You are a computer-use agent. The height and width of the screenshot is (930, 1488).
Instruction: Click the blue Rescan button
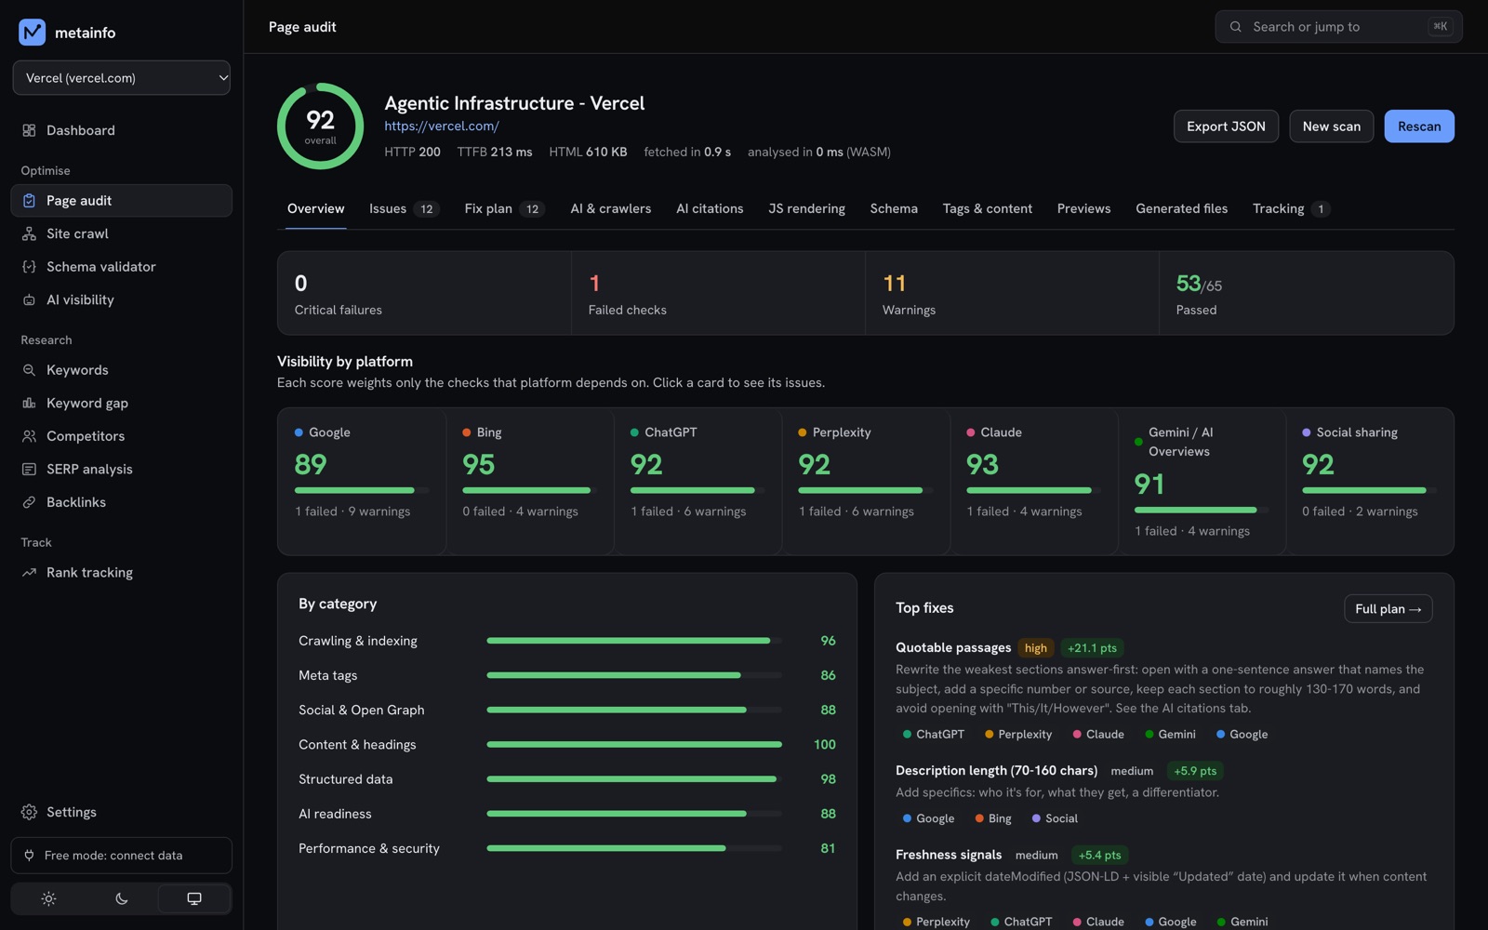pyautogui.click(x=1418, y=126)
